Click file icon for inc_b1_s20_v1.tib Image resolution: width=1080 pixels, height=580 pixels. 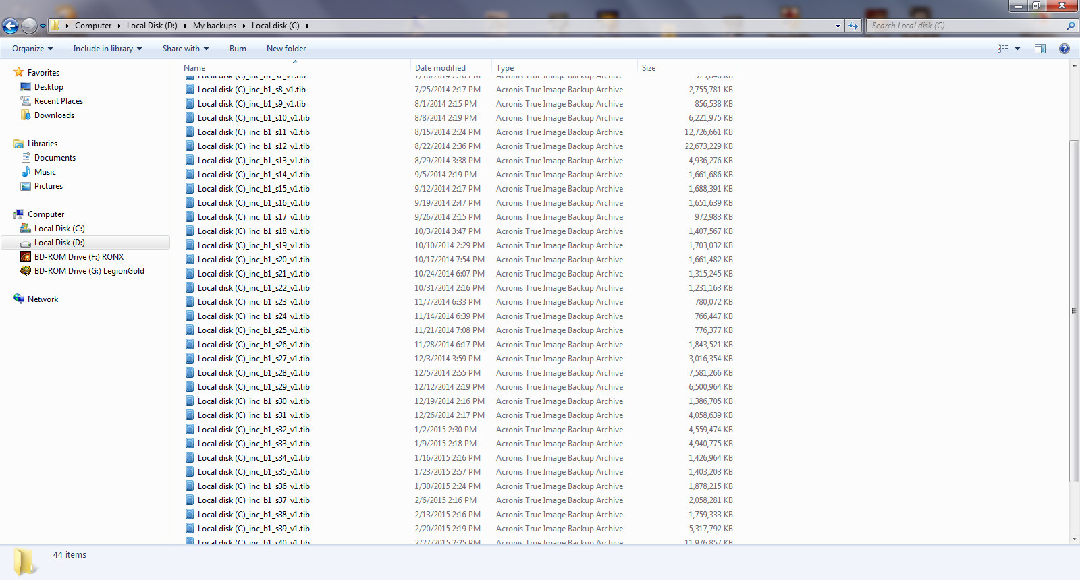[x=190, y=260]
